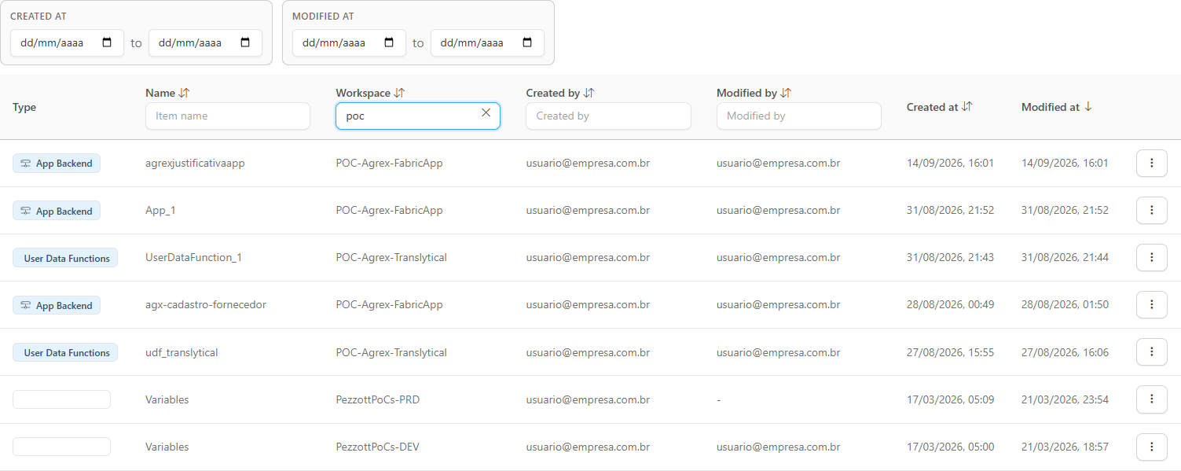Clear the Workspace filter text 'poc'
Viewport: 1181px width, 471px height.
[486, 113]
